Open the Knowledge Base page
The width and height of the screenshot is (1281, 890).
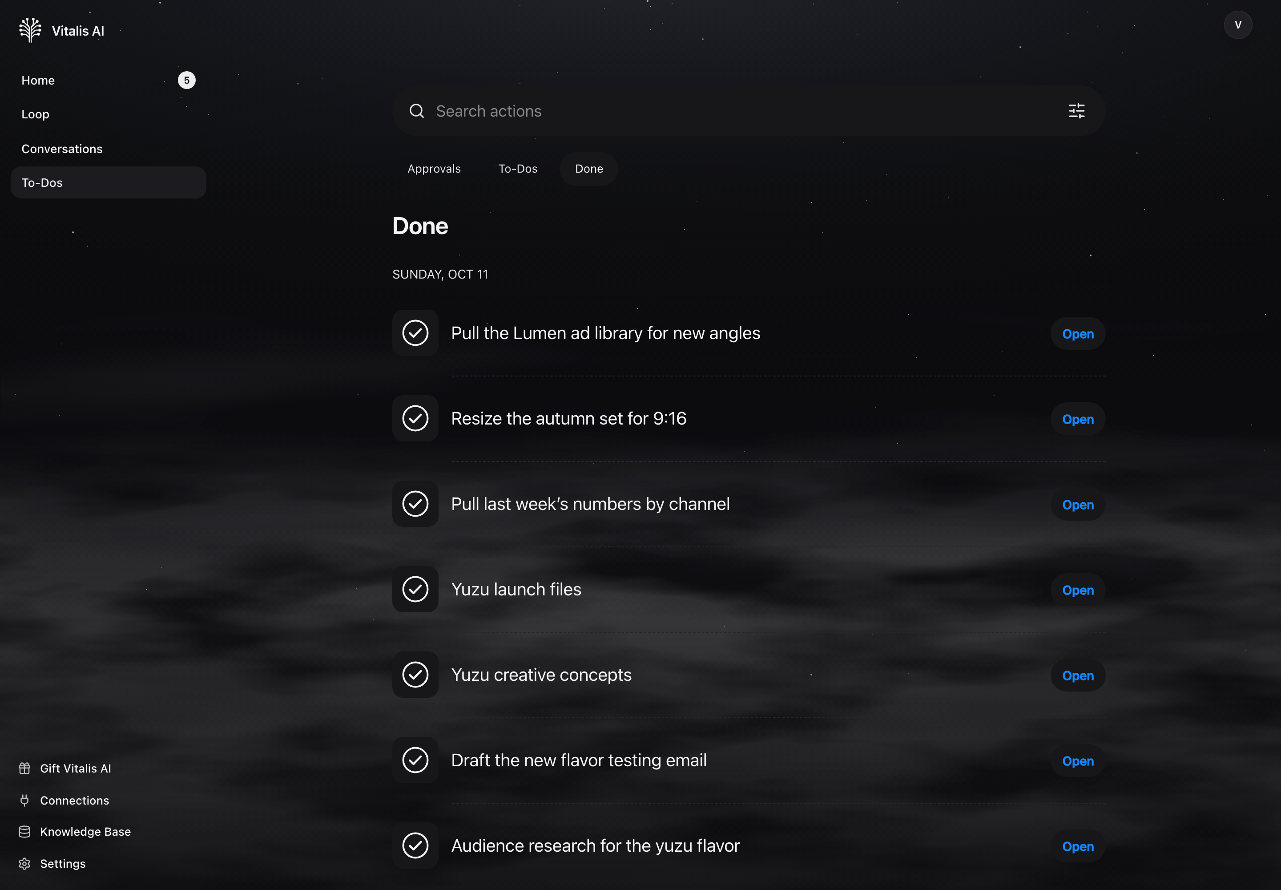click(x=85, y=831)
